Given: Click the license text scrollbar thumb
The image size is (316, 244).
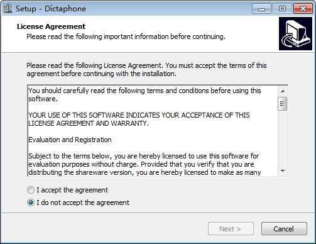Looking at the screenshot, I should point(283,104).
